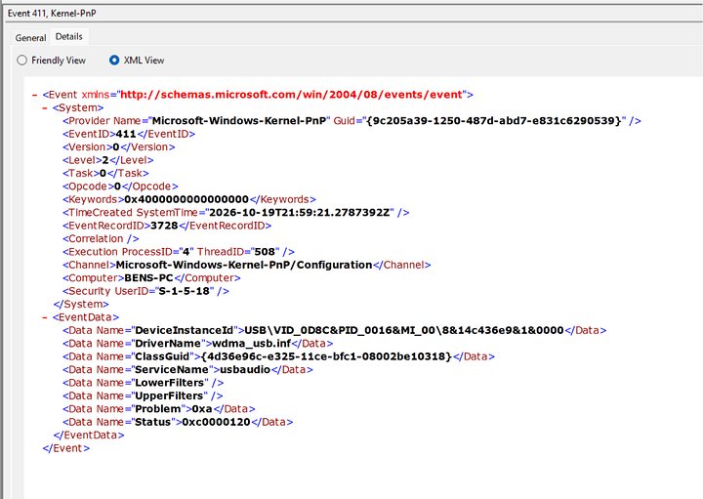Click the ServiceName usbaudio value

(x=245, y=369)
